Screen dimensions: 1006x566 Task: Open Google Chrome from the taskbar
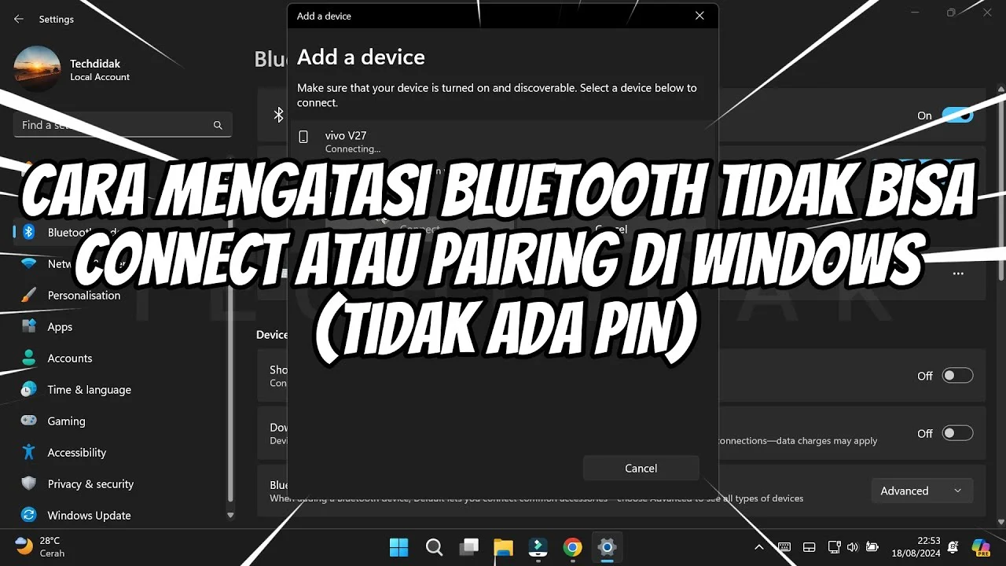(572, 547)
